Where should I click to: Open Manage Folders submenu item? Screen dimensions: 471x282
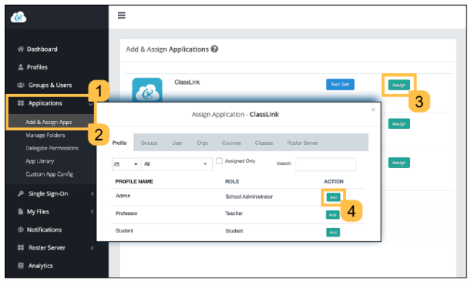[x=45, y=135]
